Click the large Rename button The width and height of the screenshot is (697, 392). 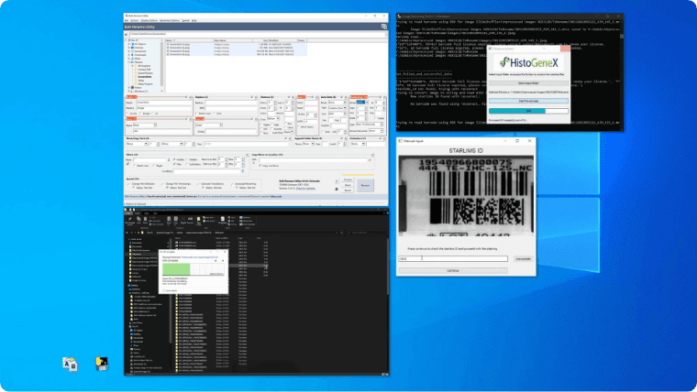click(365, 185)
